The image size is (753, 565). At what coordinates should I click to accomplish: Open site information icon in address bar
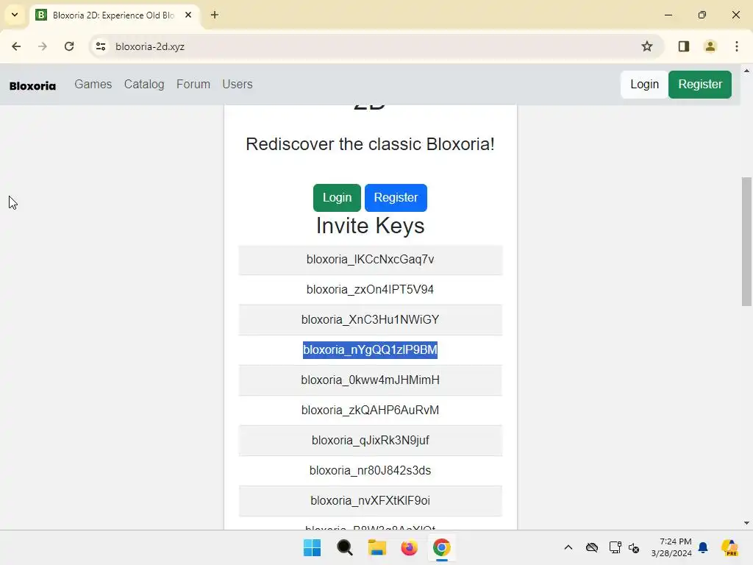[101, 46]
